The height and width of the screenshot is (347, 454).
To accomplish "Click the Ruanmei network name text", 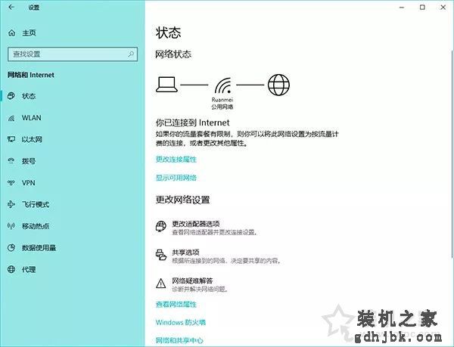I will pos(222,100).
